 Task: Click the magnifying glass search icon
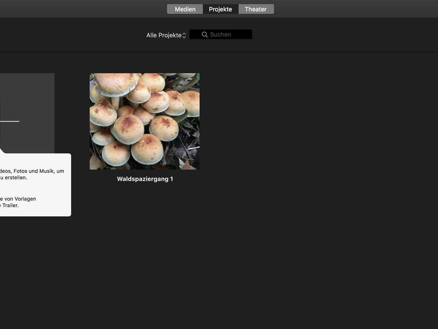[x=205, y=34]
